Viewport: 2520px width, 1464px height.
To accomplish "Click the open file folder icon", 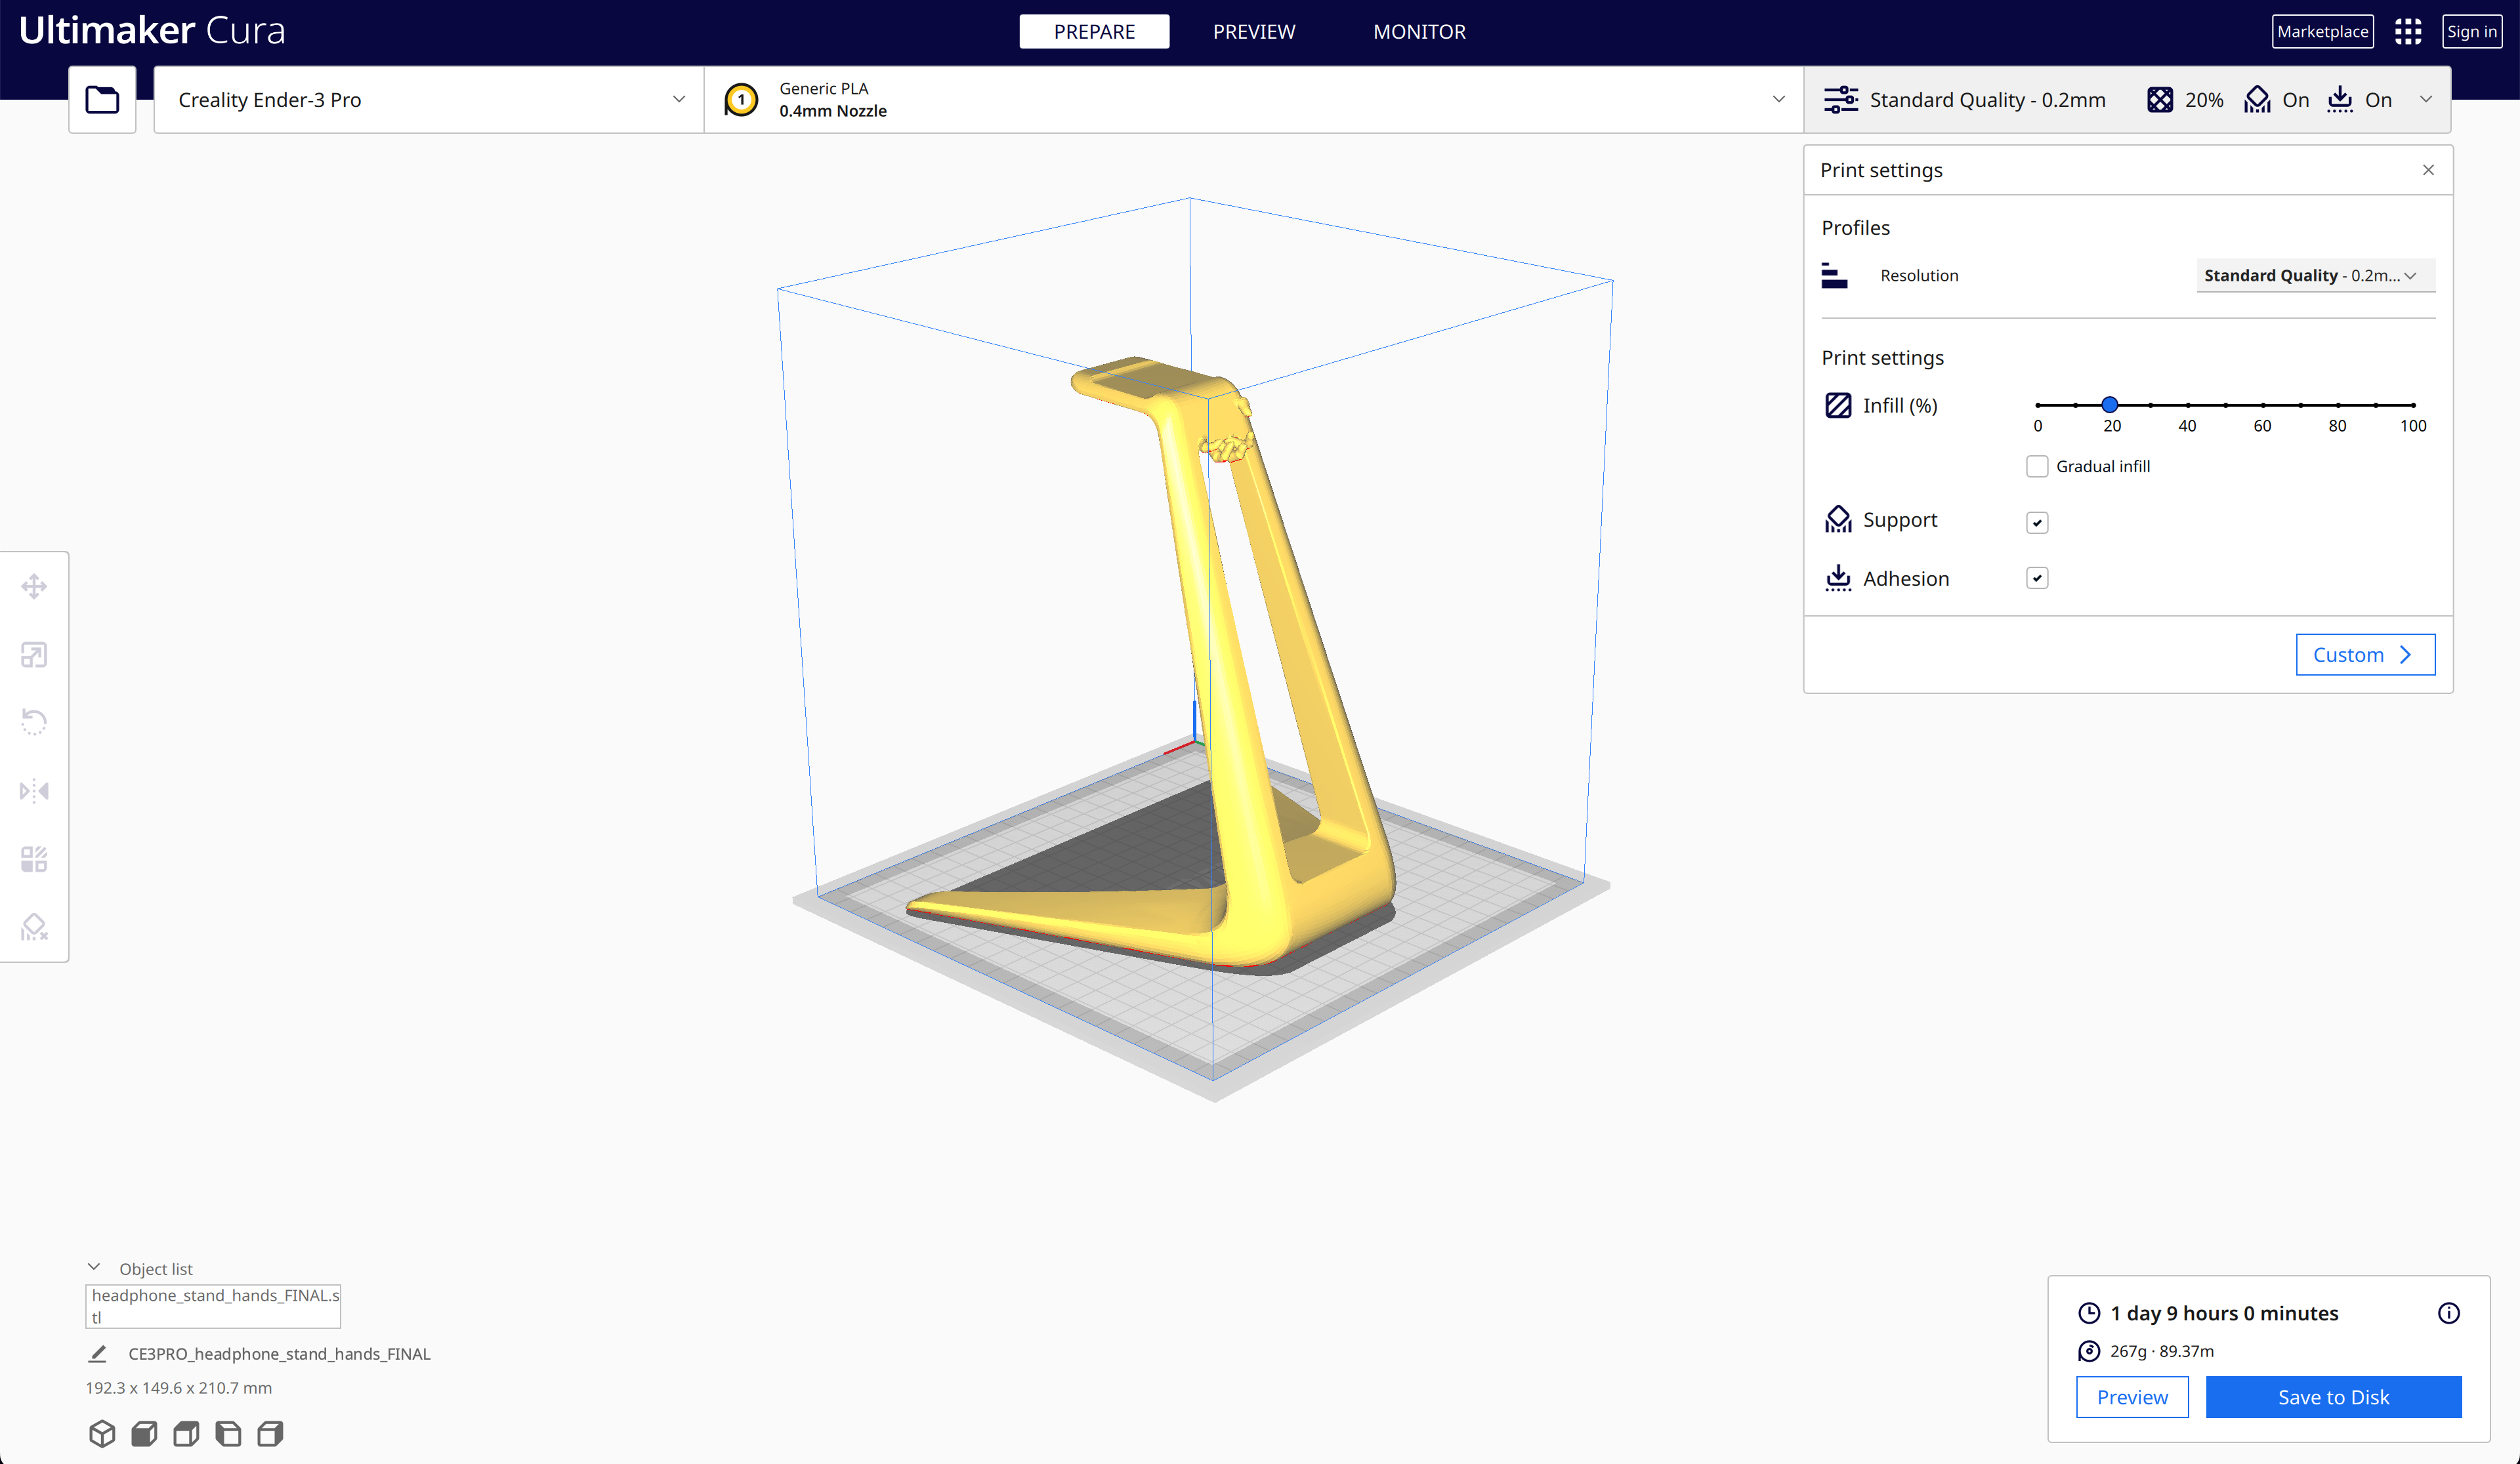I will click(102, 99).
